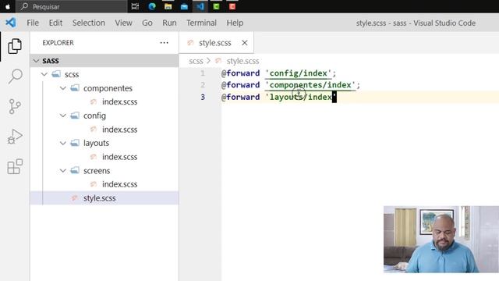Open index.scss under layouts folder
Viewport: 499px width, 281px height.
(x=119, y=157)
